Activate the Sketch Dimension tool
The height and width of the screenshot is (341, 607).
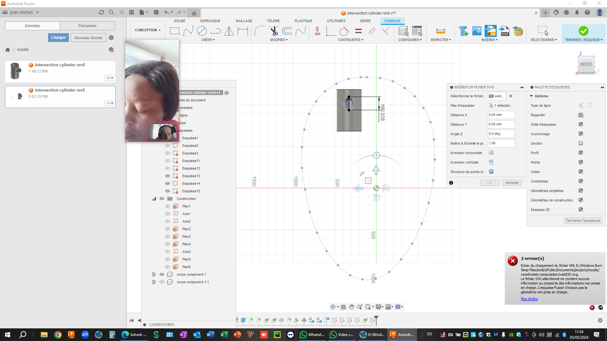[243, 31]
